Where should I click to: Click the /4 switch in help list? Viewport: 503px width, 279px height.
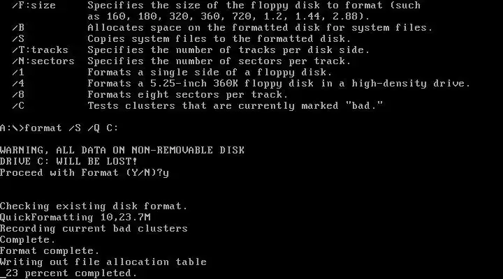pos(18,84)
